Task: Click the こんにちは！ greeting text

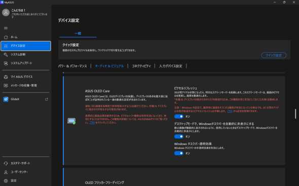Action: [x=18, y=10]
